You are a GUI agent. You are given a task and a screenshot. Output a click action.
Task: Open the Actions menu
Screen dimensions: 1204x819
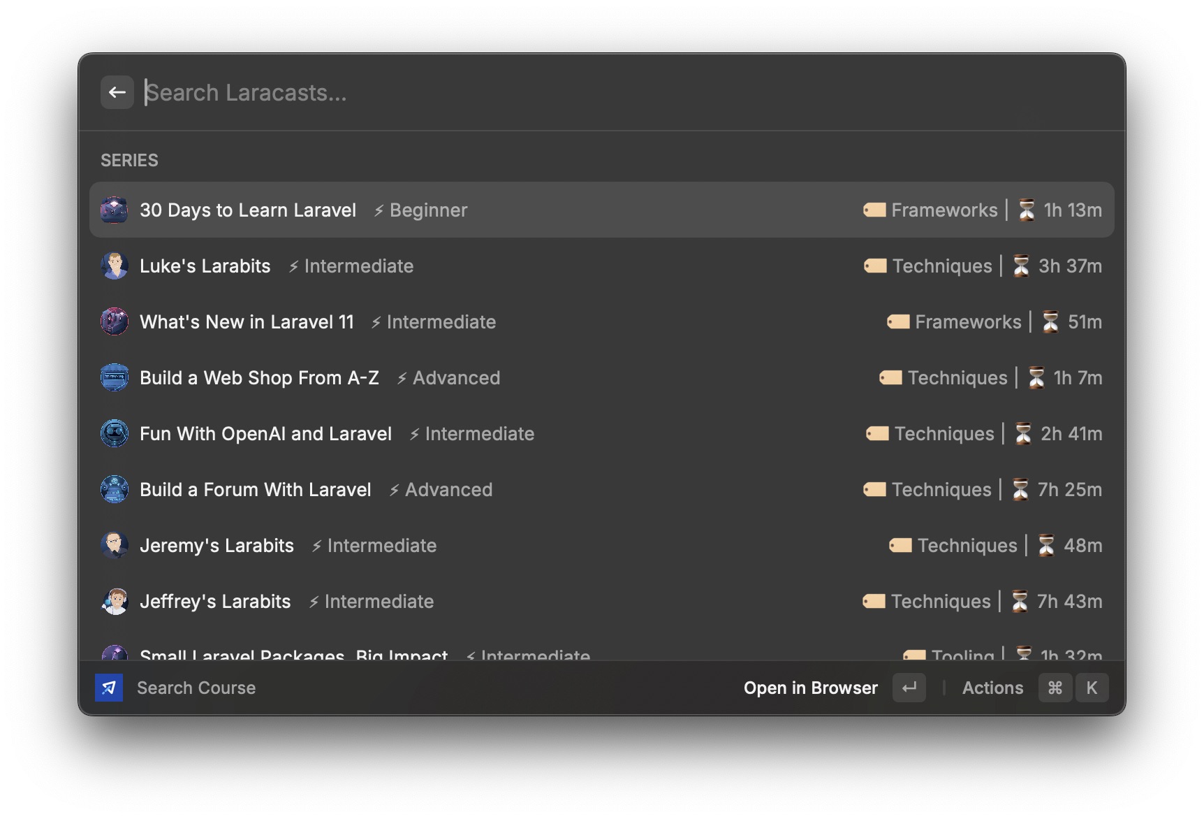992,688
